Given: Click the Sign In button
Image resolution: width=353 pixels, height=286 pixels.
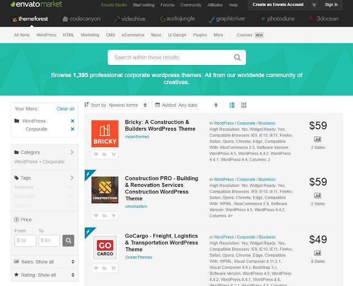Looking at the screenshot, I should [x=331, y=5].
